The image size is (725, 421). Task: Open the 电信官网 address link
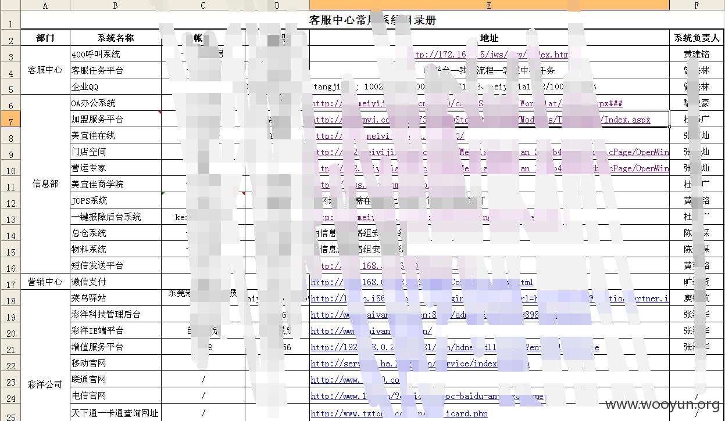click(x=427, y=396)
